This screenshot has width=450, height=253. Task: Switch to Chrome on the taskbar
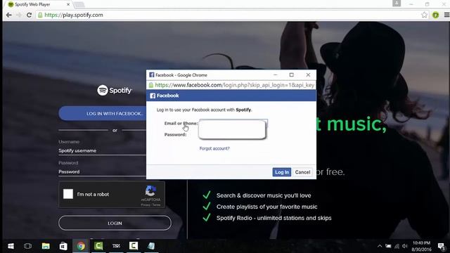pos(81,246)
